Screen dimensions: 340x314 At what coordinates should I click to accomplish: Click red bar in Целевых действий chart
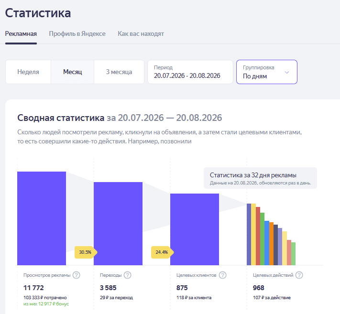tap(258, 236)
